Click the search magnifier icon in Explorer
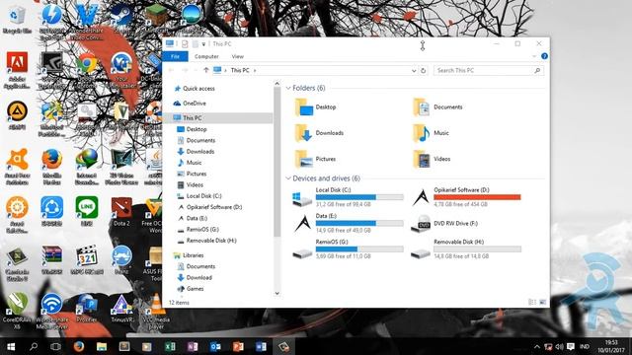This screenshot has height=355, width=632. tap(537, 70)
